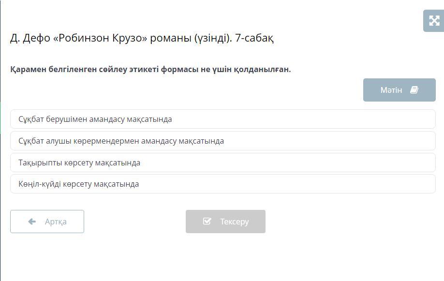The width and height of the screenshot is (444, 281).
Task: Click the lesson title Робинзон Крузо heading
Action: click(142, 38)
